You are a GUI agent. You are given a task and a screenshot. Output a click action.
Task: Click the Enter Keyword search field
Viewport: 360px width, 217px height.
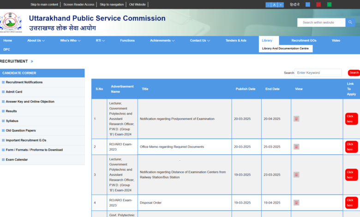pyautogui.click(x=318, y=73)
